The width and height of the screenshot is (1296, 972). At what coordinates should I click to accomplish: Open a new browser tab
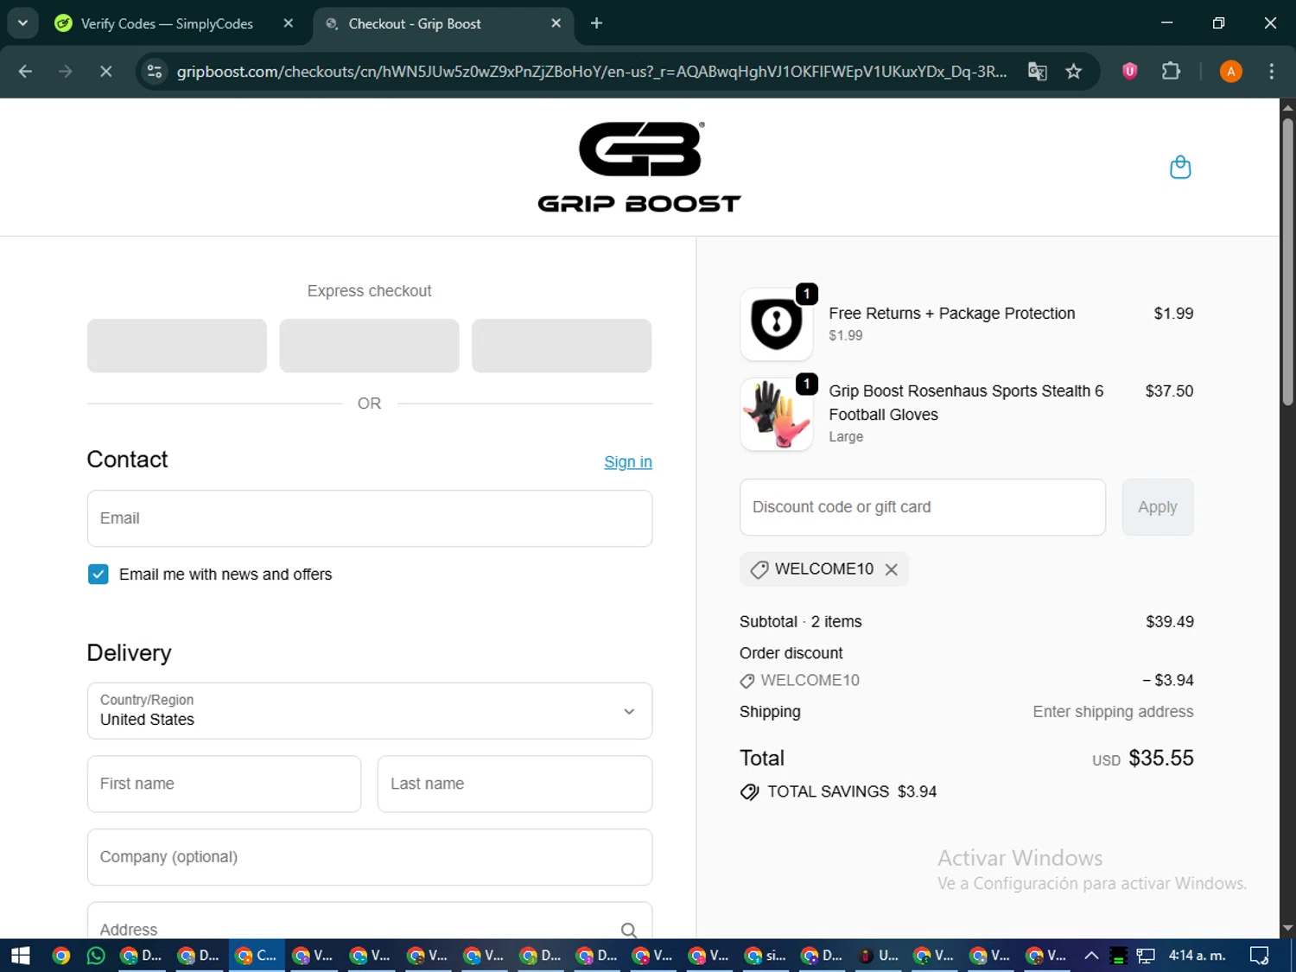tap(596, 23)
